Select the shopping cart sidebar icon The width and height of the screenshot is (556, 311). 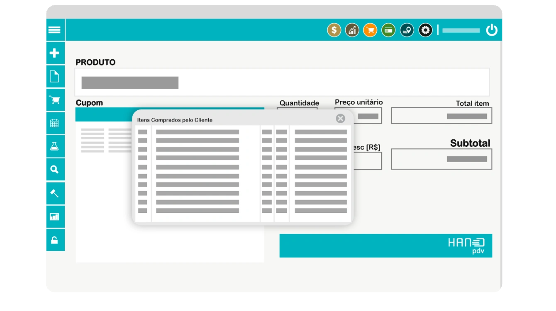54,100
